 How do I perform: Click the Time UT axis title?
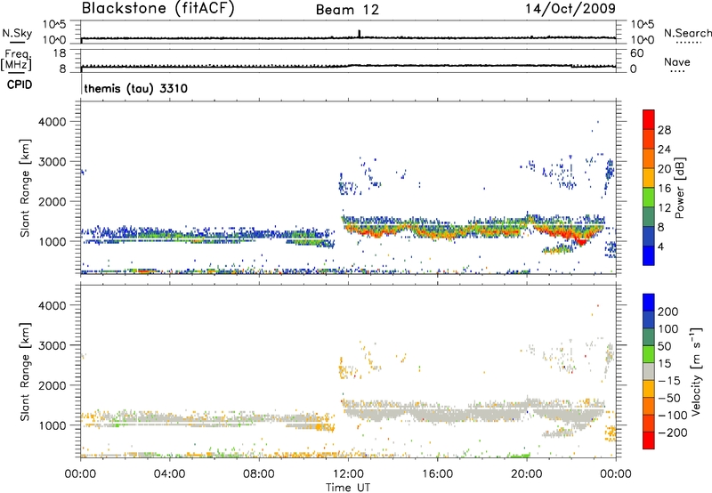[348, 488]
